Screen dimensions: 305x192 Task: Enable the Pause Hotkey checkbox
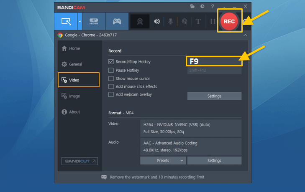(111, 70)
